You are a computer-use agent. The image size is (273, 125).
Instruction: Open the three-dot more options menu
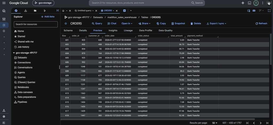[x=263, y=3]
